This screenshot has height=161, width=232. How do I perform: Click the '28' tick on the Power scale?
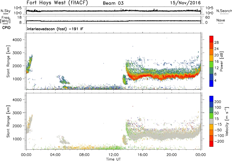point(216,42)
